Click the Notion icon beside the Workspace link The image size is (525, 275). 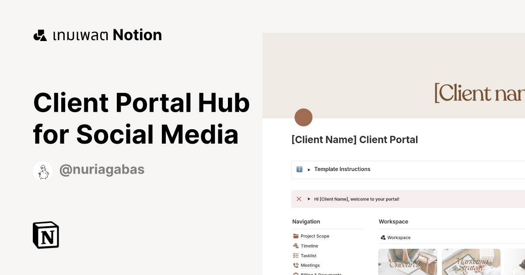(383, 237)
